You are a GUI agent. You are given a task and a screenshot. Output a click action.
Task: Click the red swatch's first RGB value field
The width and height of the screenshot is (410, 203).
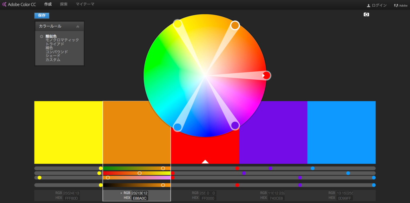(x=202, y=193)
